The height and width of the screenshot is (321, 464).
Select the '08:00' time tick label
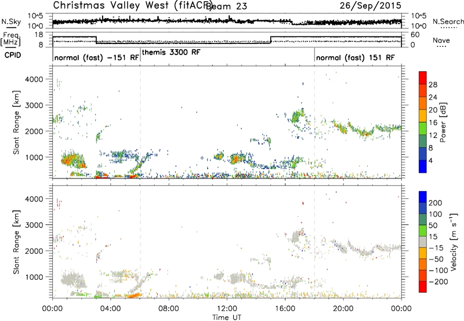pos(169,309)
